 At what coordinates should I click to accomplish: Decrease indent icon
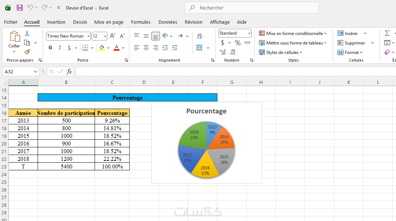click(x=165, y=48)
